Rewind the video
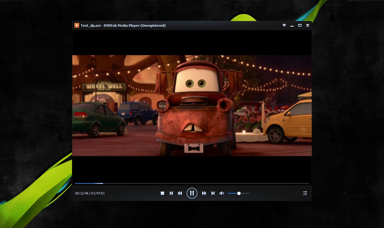 (180, 193)
